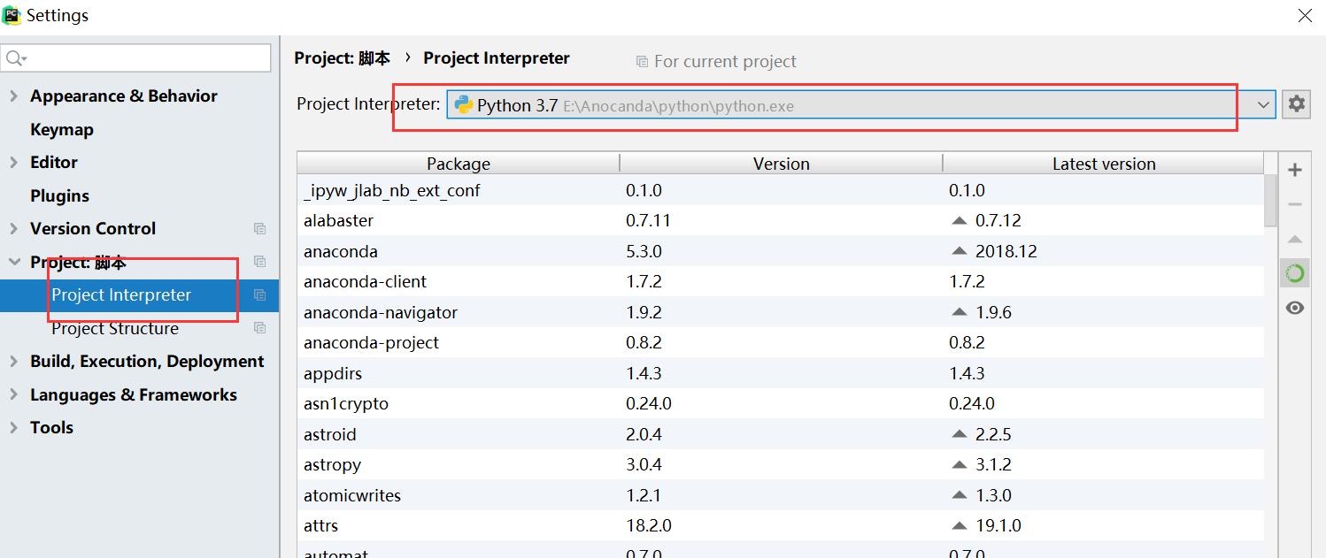This screenshot has height=558, width=1326.
Task: Click the search magnifier icon in settings
Action: coord(16,58)
